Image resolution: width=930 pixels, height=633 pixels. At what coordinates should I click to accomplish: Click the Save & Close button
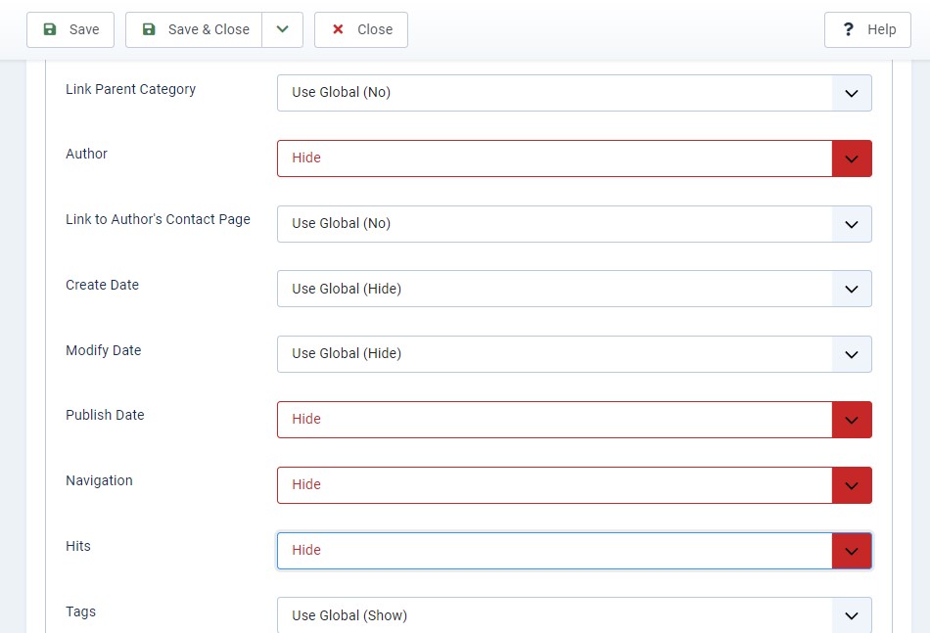click(194, 29)
